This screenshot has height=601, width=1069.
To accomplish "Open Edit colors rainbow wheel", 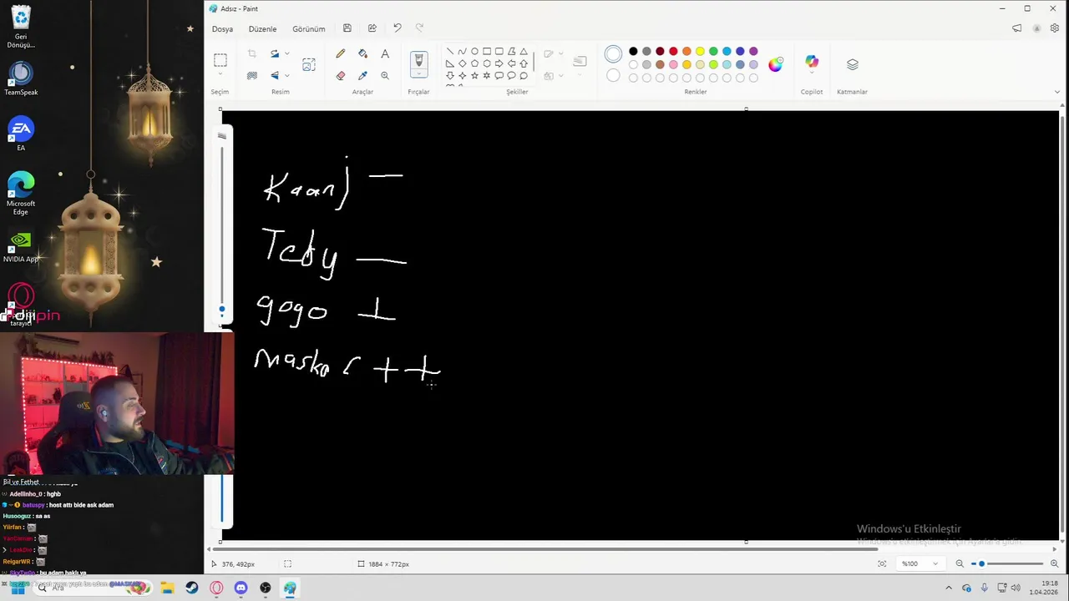I will point(776,64).
